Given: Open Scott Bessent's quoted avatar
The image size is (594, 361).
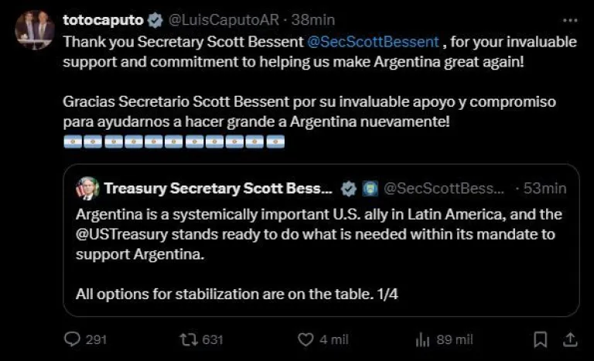Looking at the screenshot, I should [x=87, y=188].
